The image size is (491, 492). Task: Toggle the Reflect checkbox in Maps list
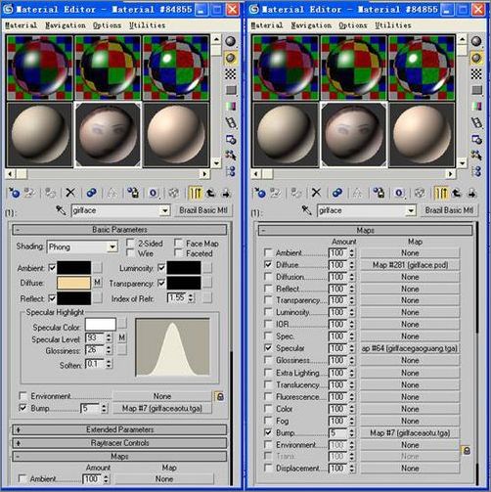[268, 289]
